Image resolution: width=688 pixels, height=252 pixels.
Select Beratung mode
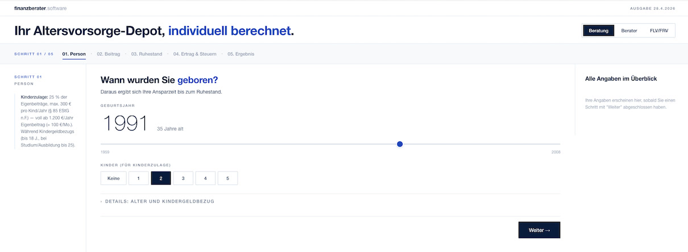click(599, 31)
